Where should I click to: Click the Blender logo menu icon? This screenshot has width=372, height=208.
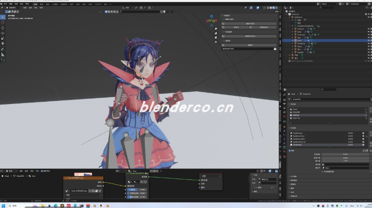[1, 4]
